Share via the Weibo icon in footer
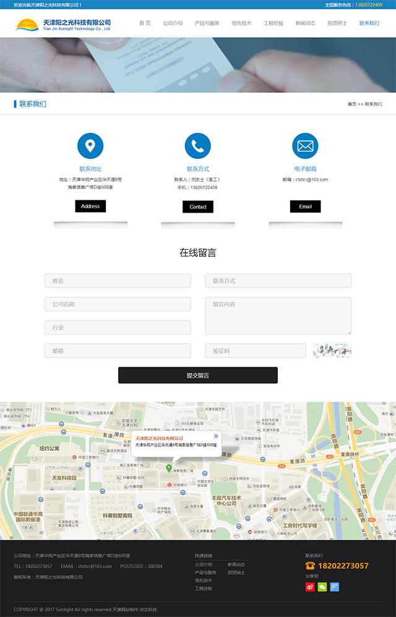The height and width of the screenshot is (617, 396). pos(310,587)
